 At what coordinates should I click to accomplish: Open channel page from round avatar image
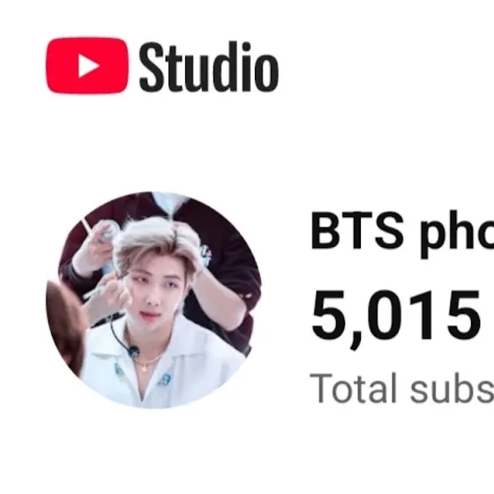153,300
